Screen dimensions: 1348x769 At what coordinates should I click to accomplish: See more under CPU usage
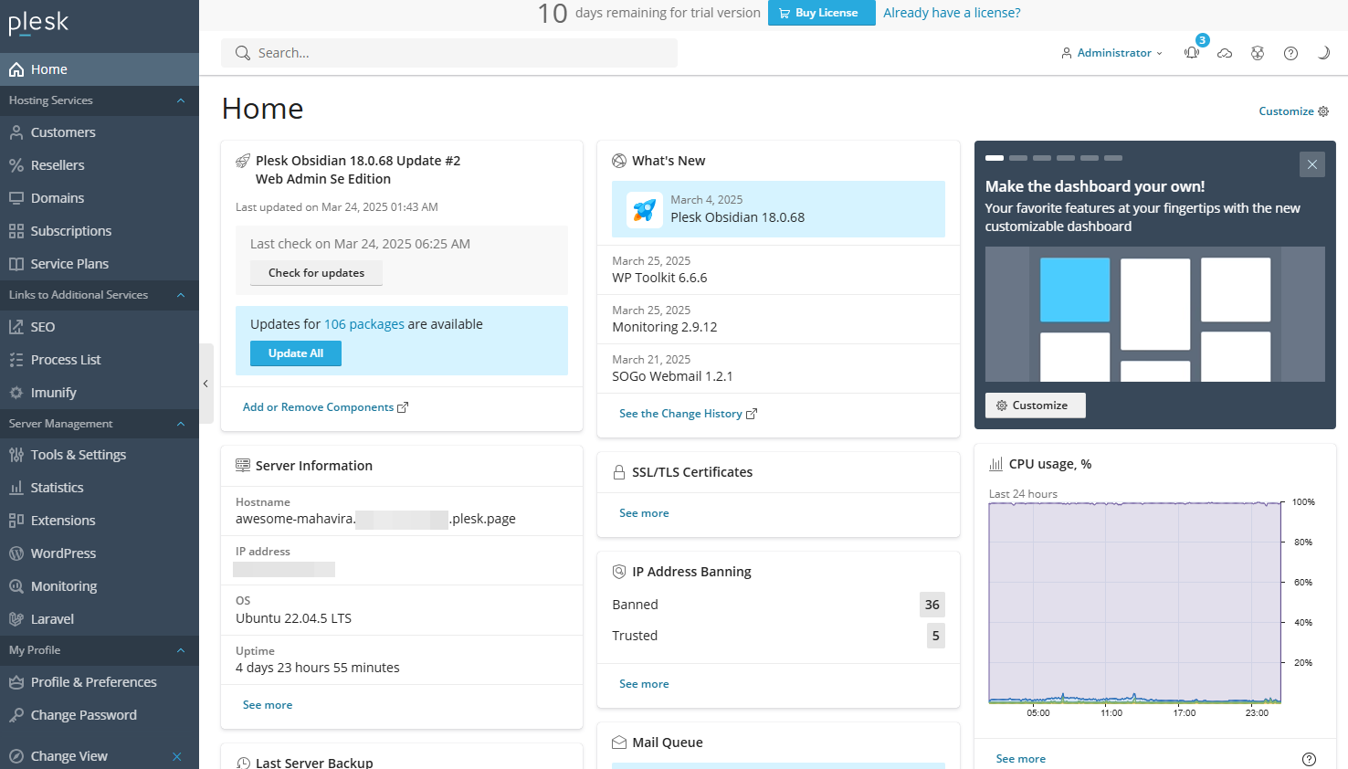click(1020, 759)
